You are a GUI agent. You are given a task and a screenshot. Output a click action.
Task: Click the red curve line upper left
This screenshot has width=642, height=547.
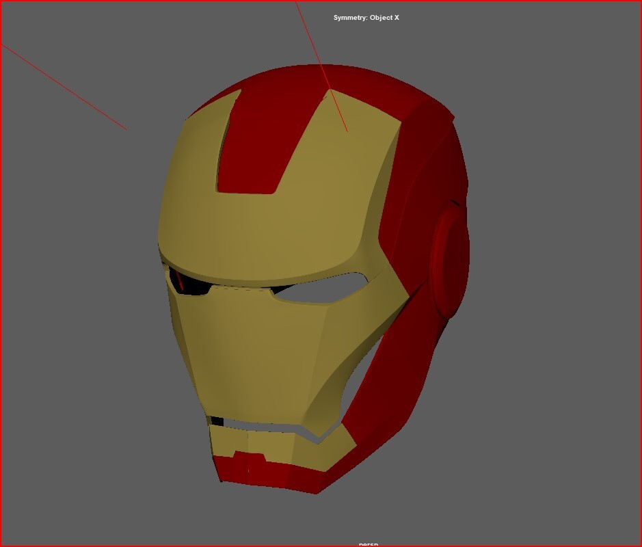65,85
